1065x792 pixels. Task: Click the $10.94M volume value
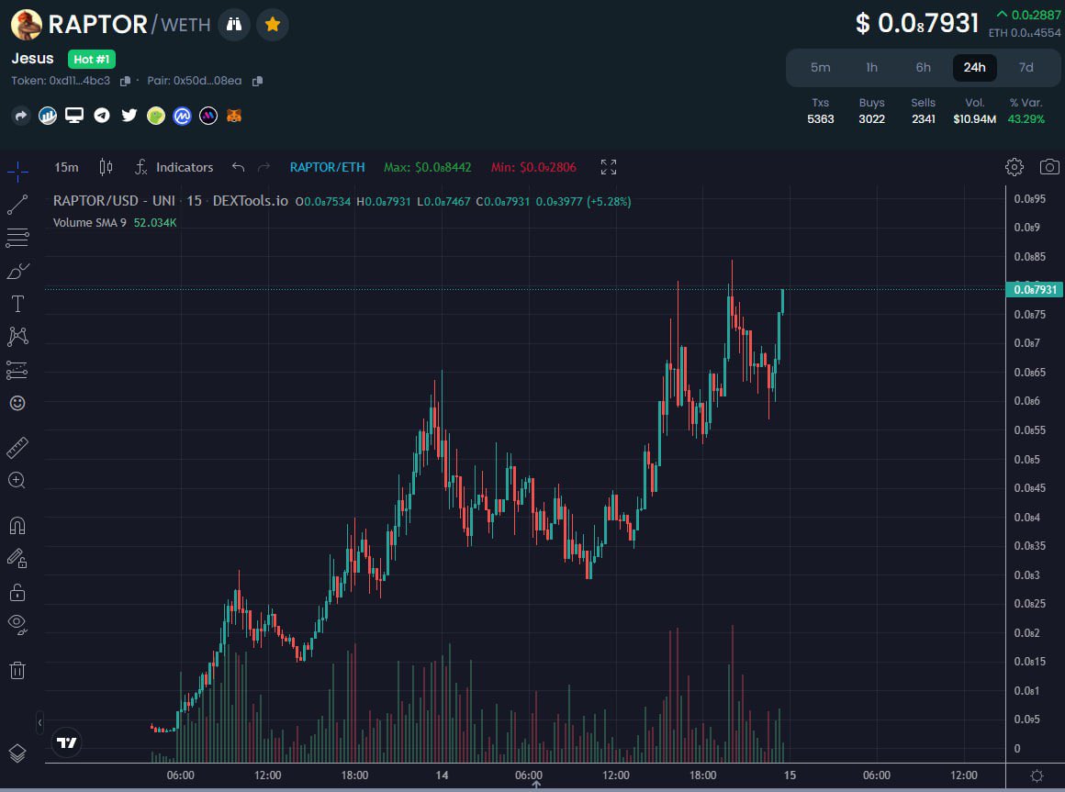tap(974, 118)
